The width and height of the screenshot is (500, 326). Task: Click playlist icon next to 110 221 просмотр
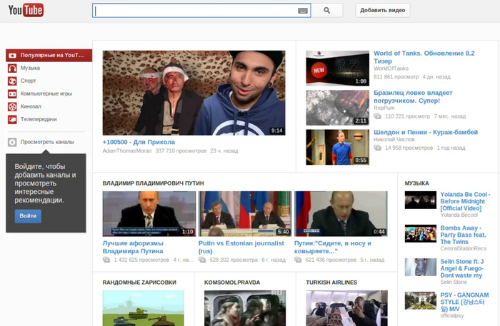point(377,116)
